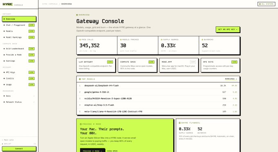Open the Overview sidebar item
278x152 pixels.
click(x=19, y=19)
